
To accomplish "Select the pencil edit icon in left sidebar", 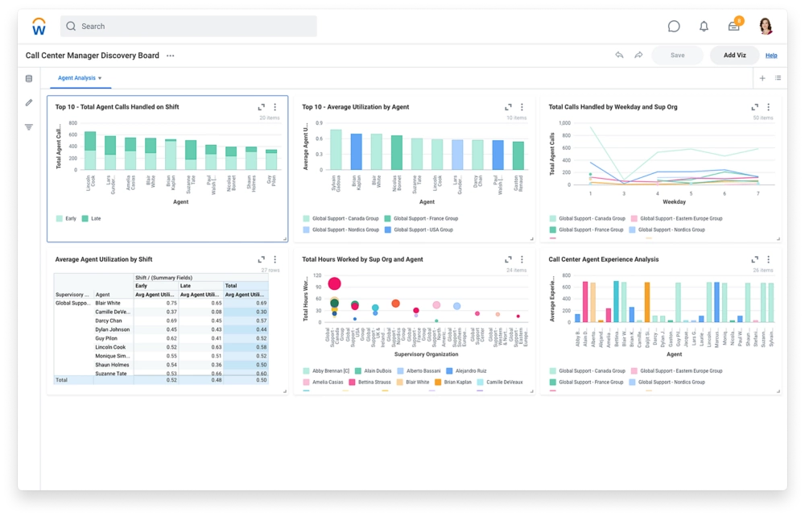I will [29, 102].
